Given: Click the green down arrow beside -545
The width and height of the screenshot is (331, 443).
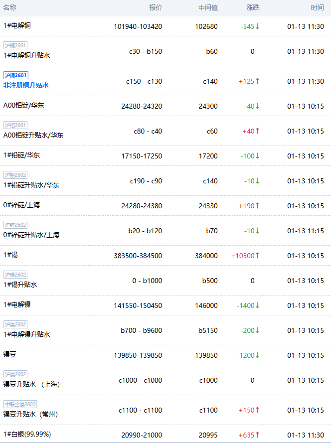Looking at the screenshot, I should pyautogui.click(x=257, y=26).
